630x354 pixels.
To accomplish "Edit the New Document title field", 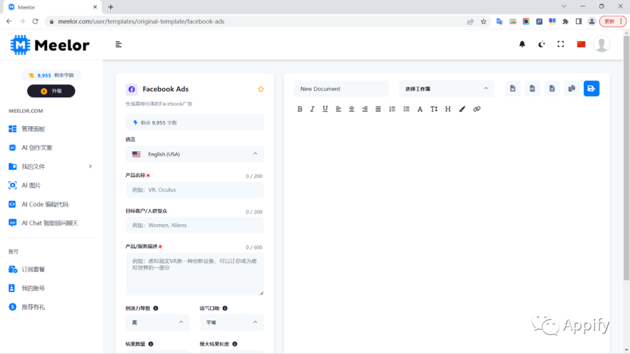I will (341, 88).
